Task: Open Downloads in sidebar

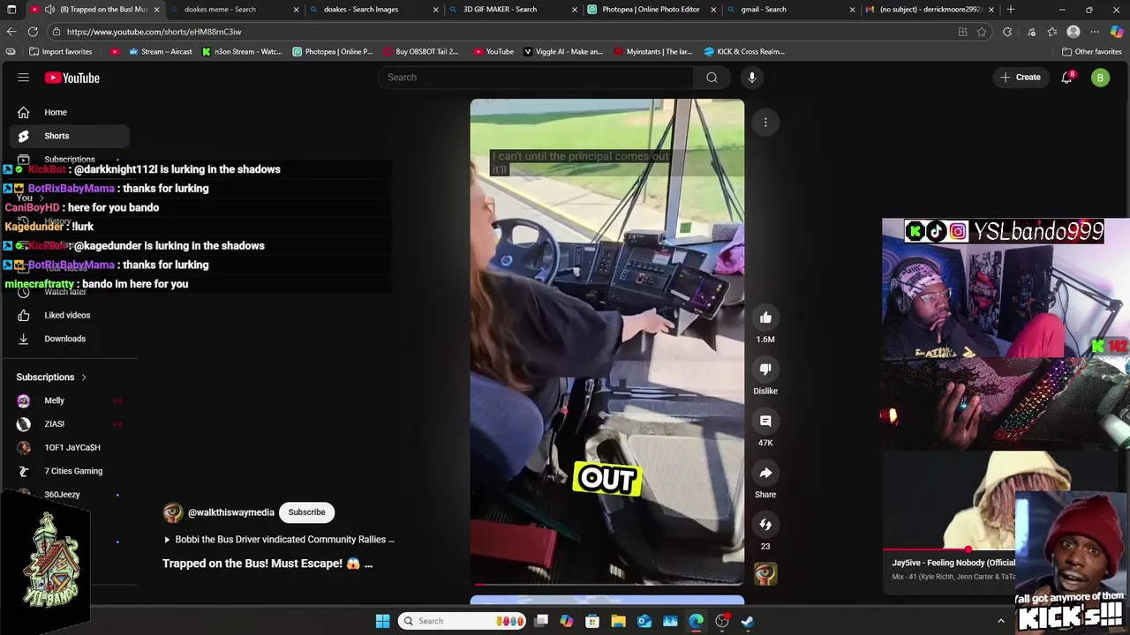Action: 69,339
